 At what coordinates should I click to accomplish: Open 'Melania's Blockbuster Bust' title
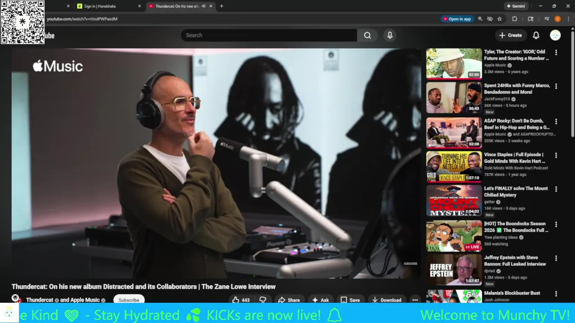(x=512, y=293)
